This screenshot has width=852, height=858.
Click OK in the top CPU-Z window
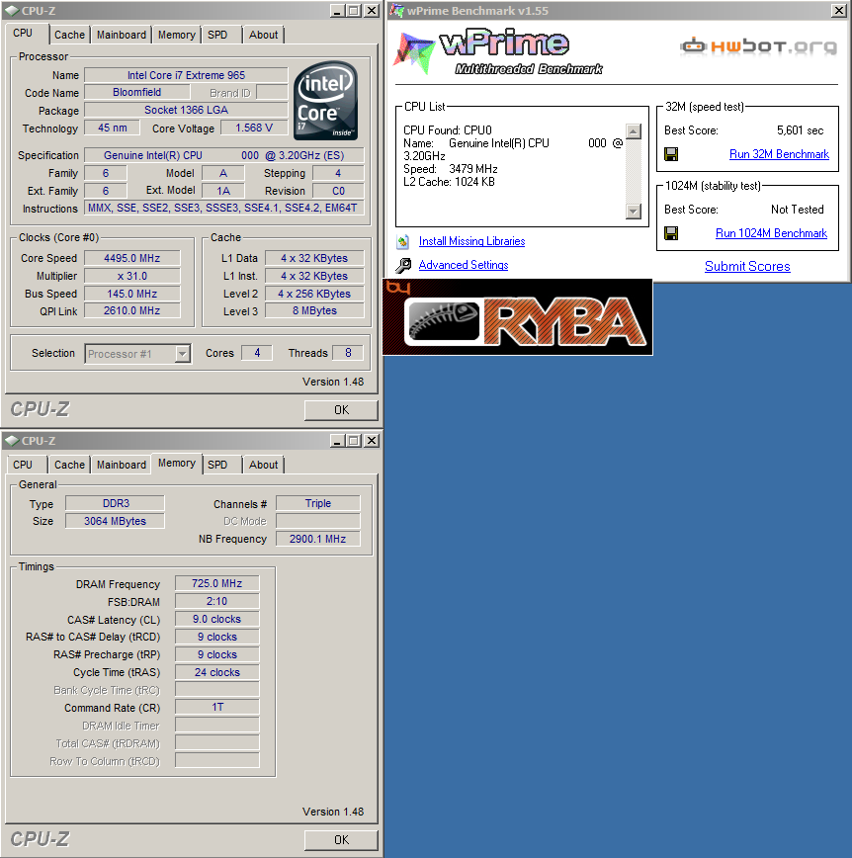pyautogui.click(x=341, y=410)
